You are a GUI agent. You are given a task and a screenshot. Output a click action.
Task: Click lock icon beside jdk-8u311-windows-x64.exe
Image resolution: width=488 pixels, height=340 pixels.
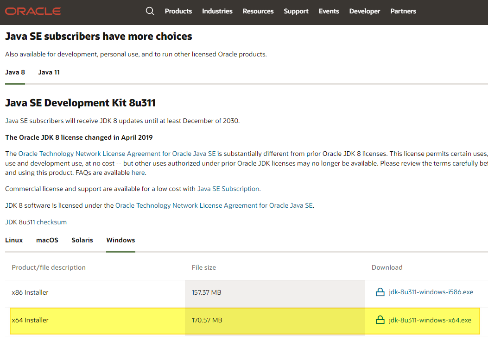coord(380,320)
